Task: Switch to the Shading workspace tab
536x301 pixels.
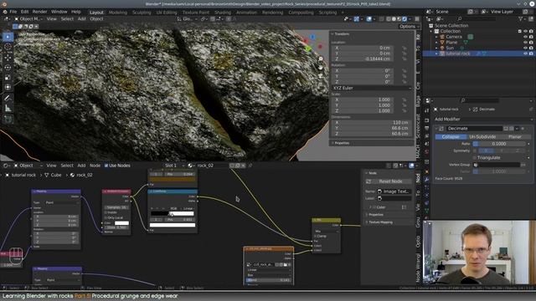Action: [x=223, y=13]
